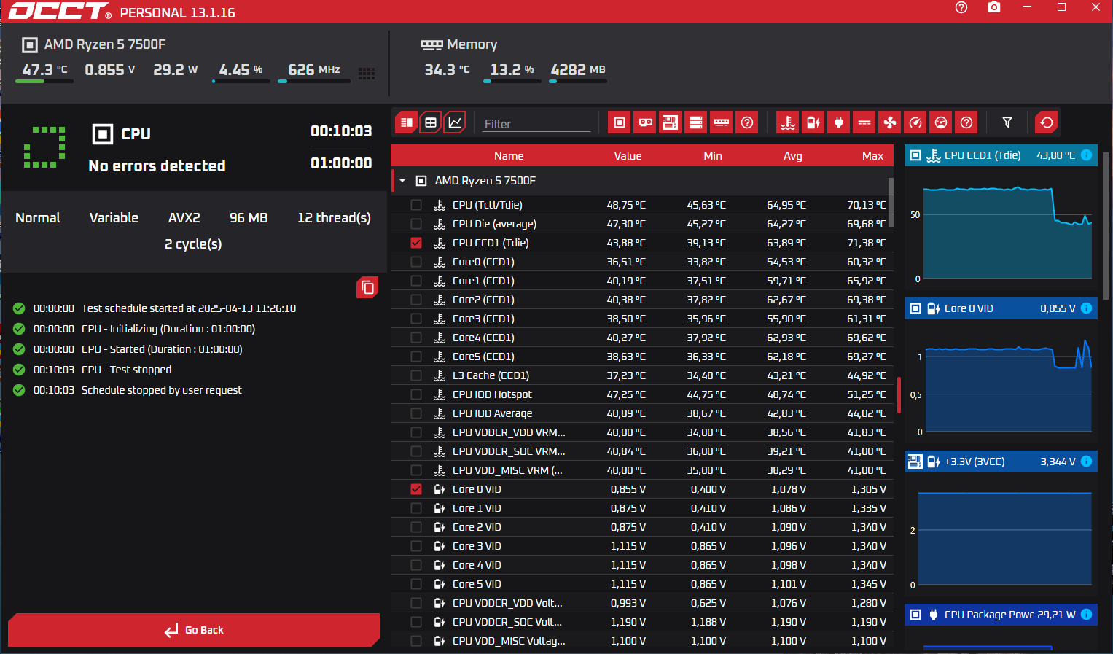The height and width of the screenshot is (654, 1113).
Task: Toggle the unknown sensor type filter
Action: (966, 122)
